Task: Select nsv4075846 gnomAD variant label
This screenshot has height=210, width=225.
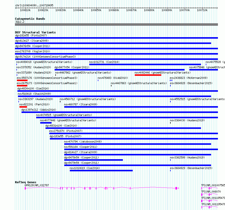Action: point(207,67)
